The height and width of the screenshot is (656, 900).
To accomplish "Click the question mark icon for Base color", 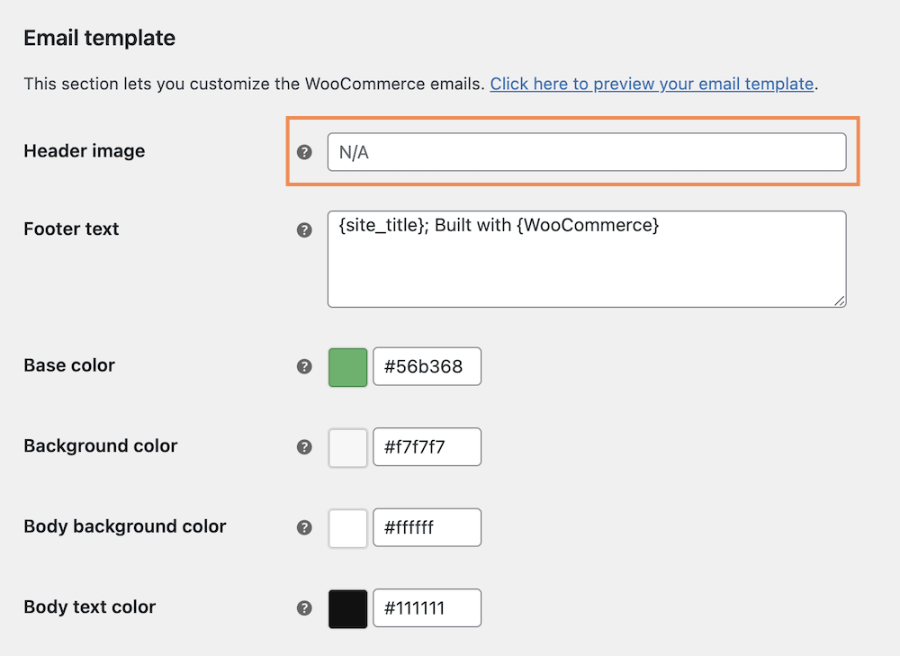I will click(x=304, y=366).
